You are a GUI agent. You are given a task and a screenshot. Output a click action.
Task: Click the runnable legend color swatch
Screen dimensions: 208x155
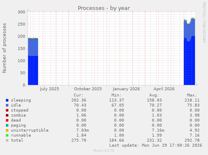[x=7, y=135]
